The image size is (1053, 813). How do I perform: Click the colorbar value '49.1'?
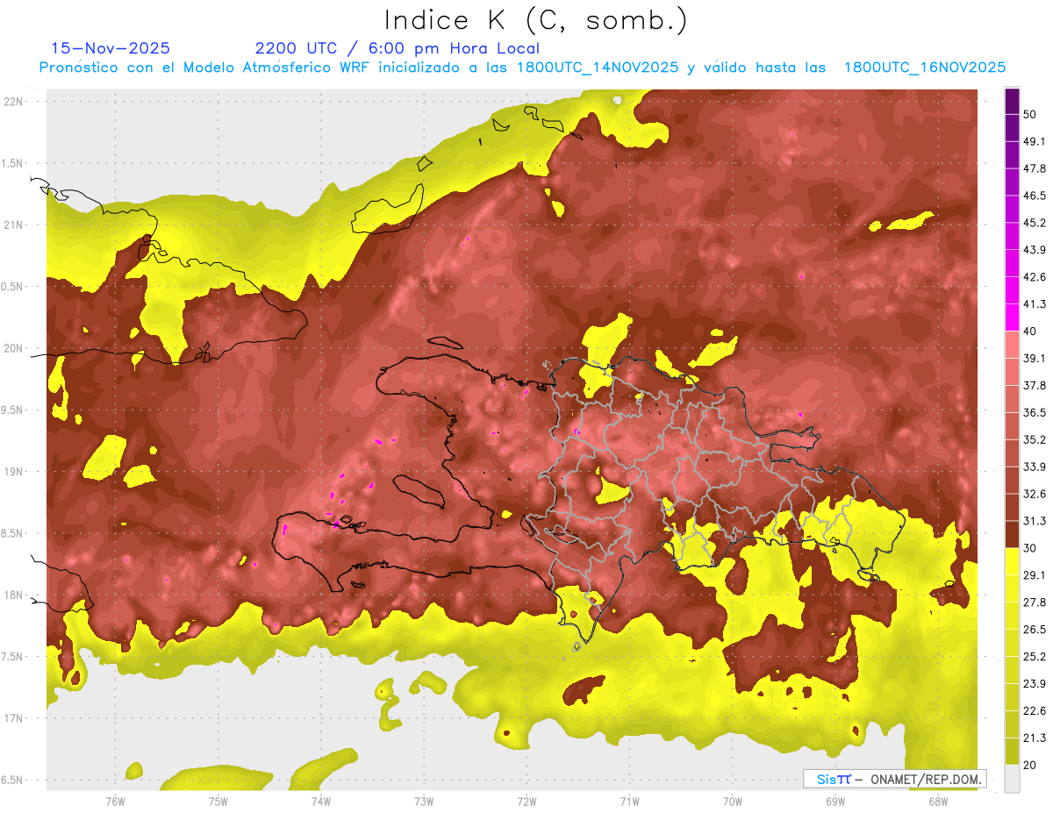click(x=1034, y=141)
